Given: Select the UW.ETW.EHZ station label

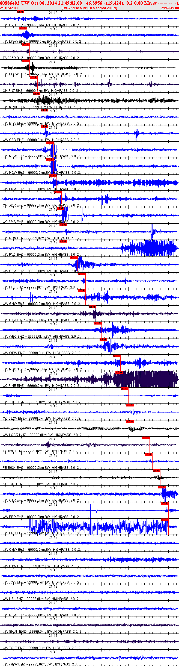Looking at the screenshot, I should (x=41, y=123).
